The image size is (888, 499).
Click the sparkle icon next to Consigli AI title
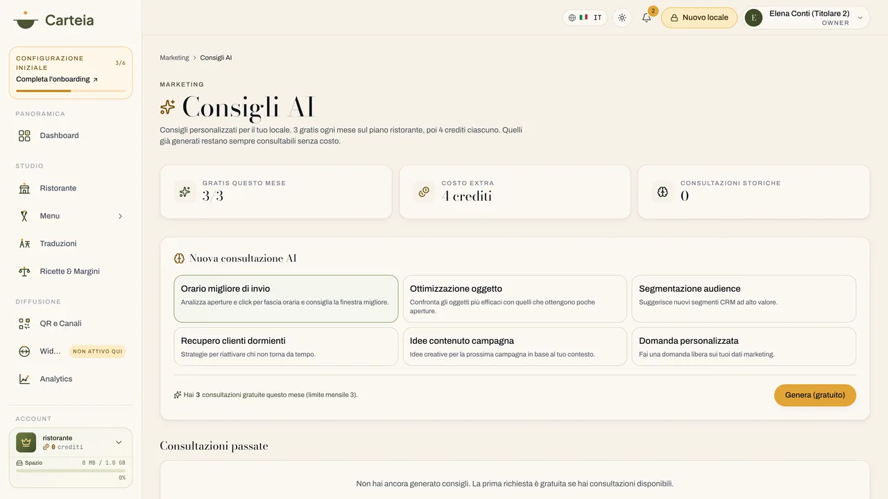click(x=167, y=107)
